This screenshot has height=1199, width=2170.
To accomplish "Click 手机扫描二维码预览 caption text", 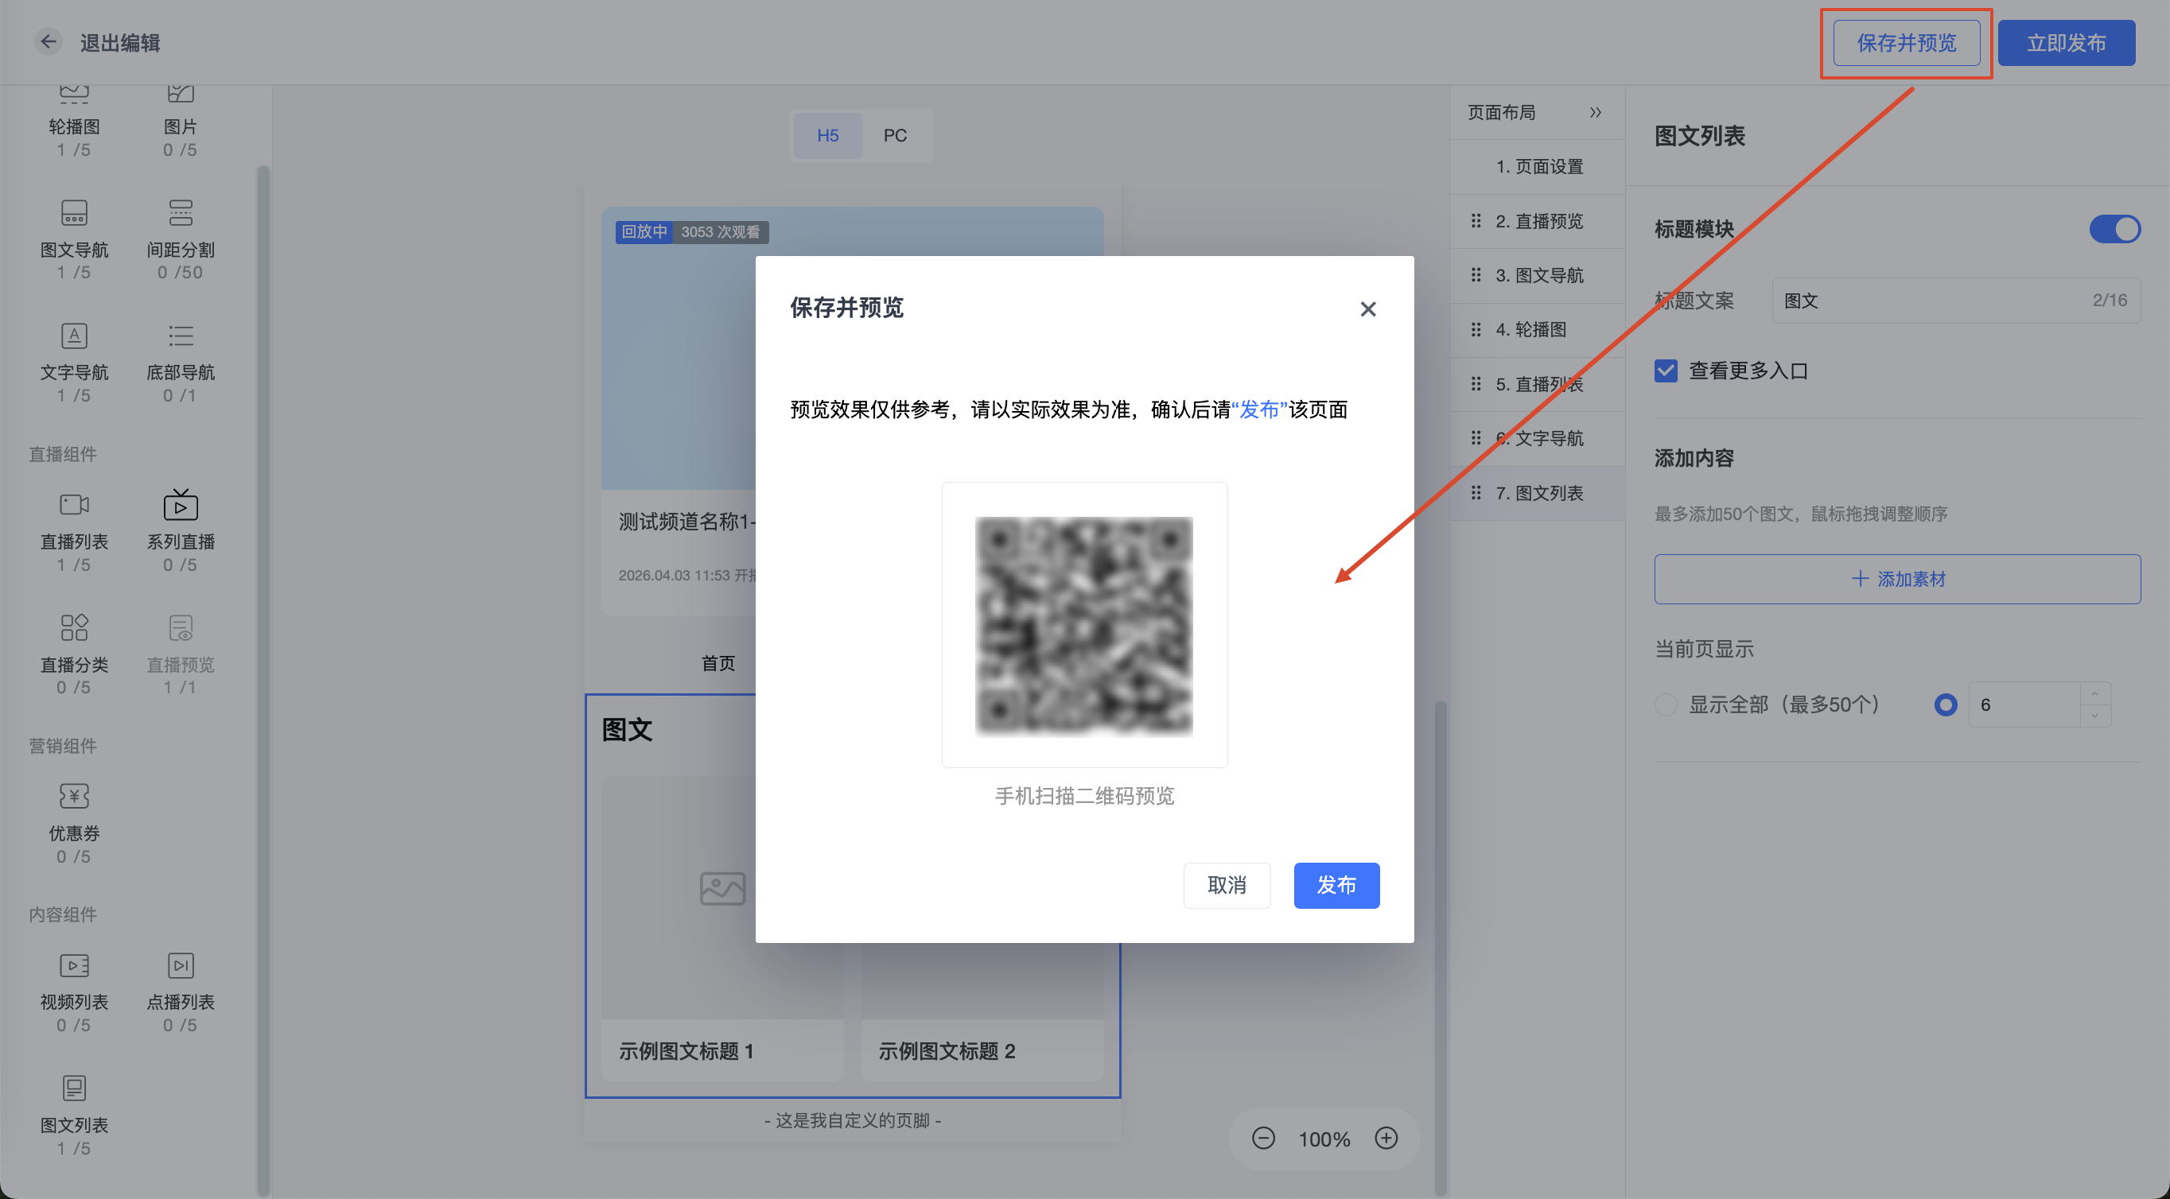I will pos(1084,796).
